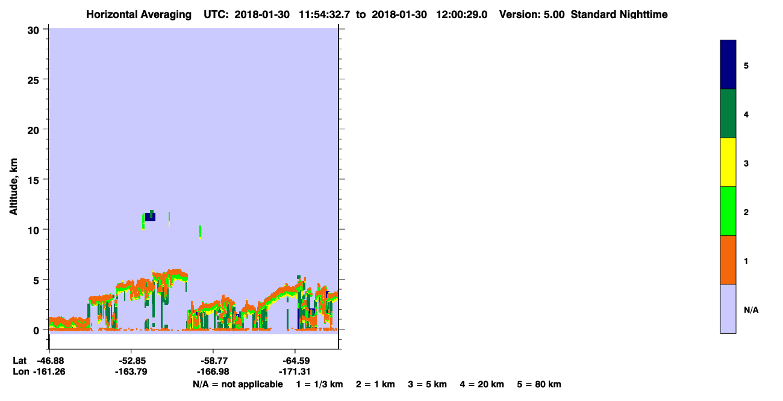
Task: Click the altitude tick label '15'
Action: [35, 180]
